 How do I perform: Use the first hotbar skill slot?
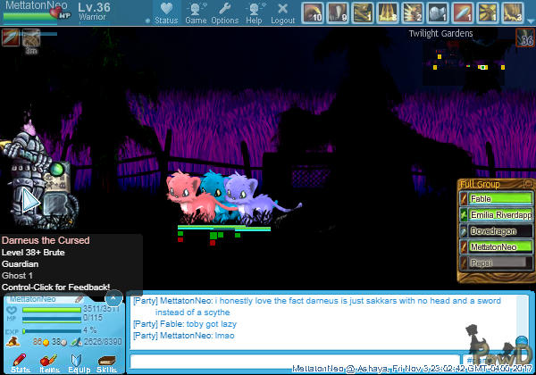[x=313, y=12]
